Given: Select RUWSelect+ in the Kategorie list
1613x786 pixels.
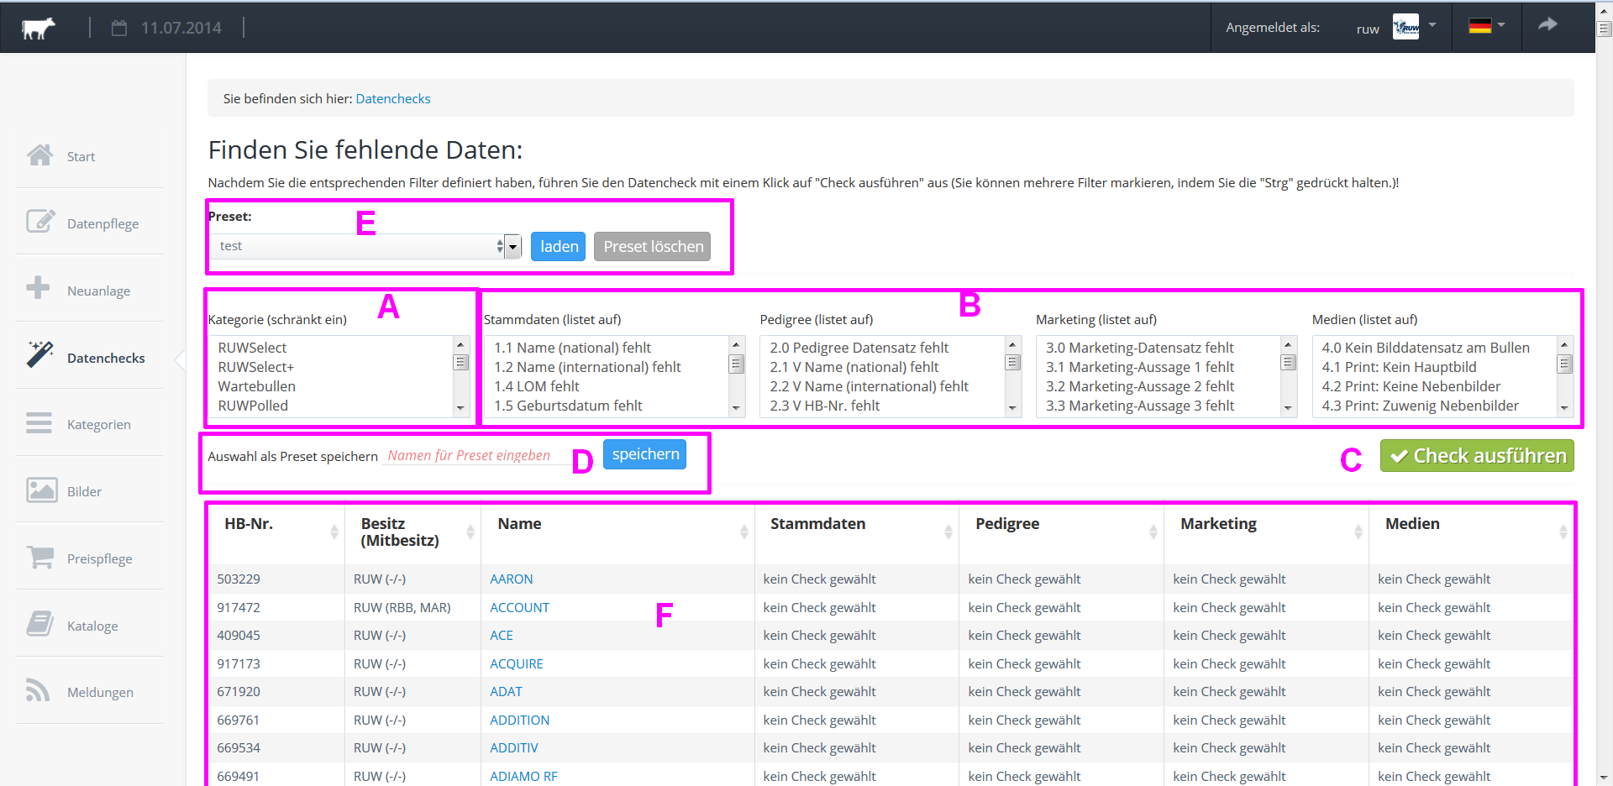Looking at the screenshot, I should click(x=256, y=367).
